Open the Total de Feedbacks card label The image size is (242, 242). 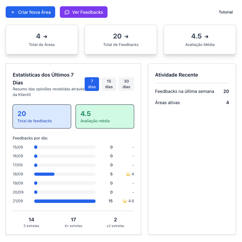pos(121,45)
